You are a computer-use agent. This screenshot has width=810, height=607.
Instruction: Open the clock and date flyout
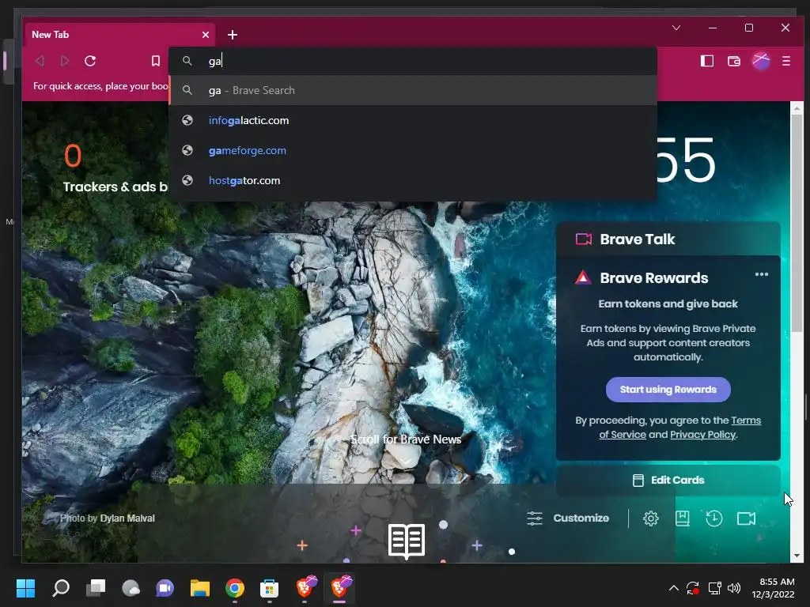point(774,588)
